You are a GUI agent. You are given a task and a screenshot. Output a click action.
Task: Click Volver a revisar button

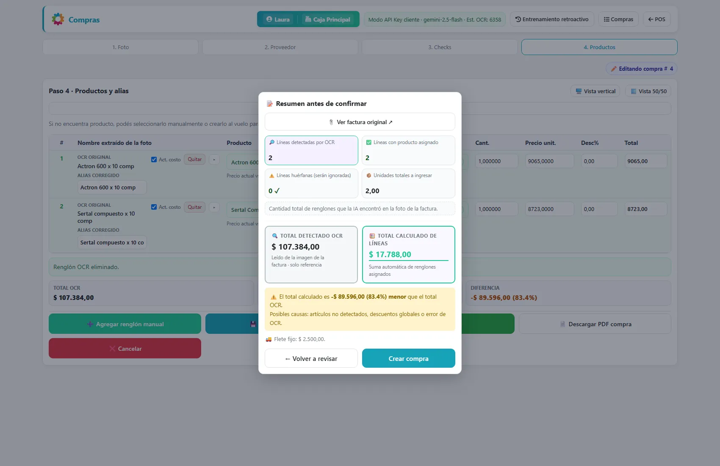[311, 358]
